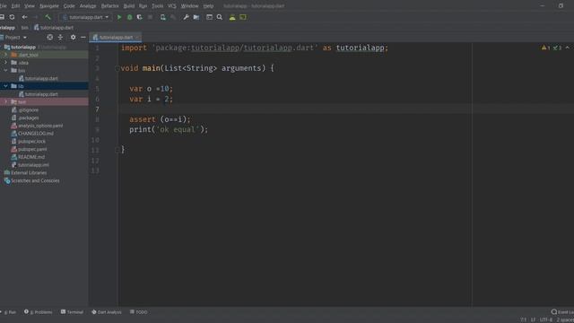574x323 pixels.
Task: Open the Refactor menu
Action: point(109,6)
